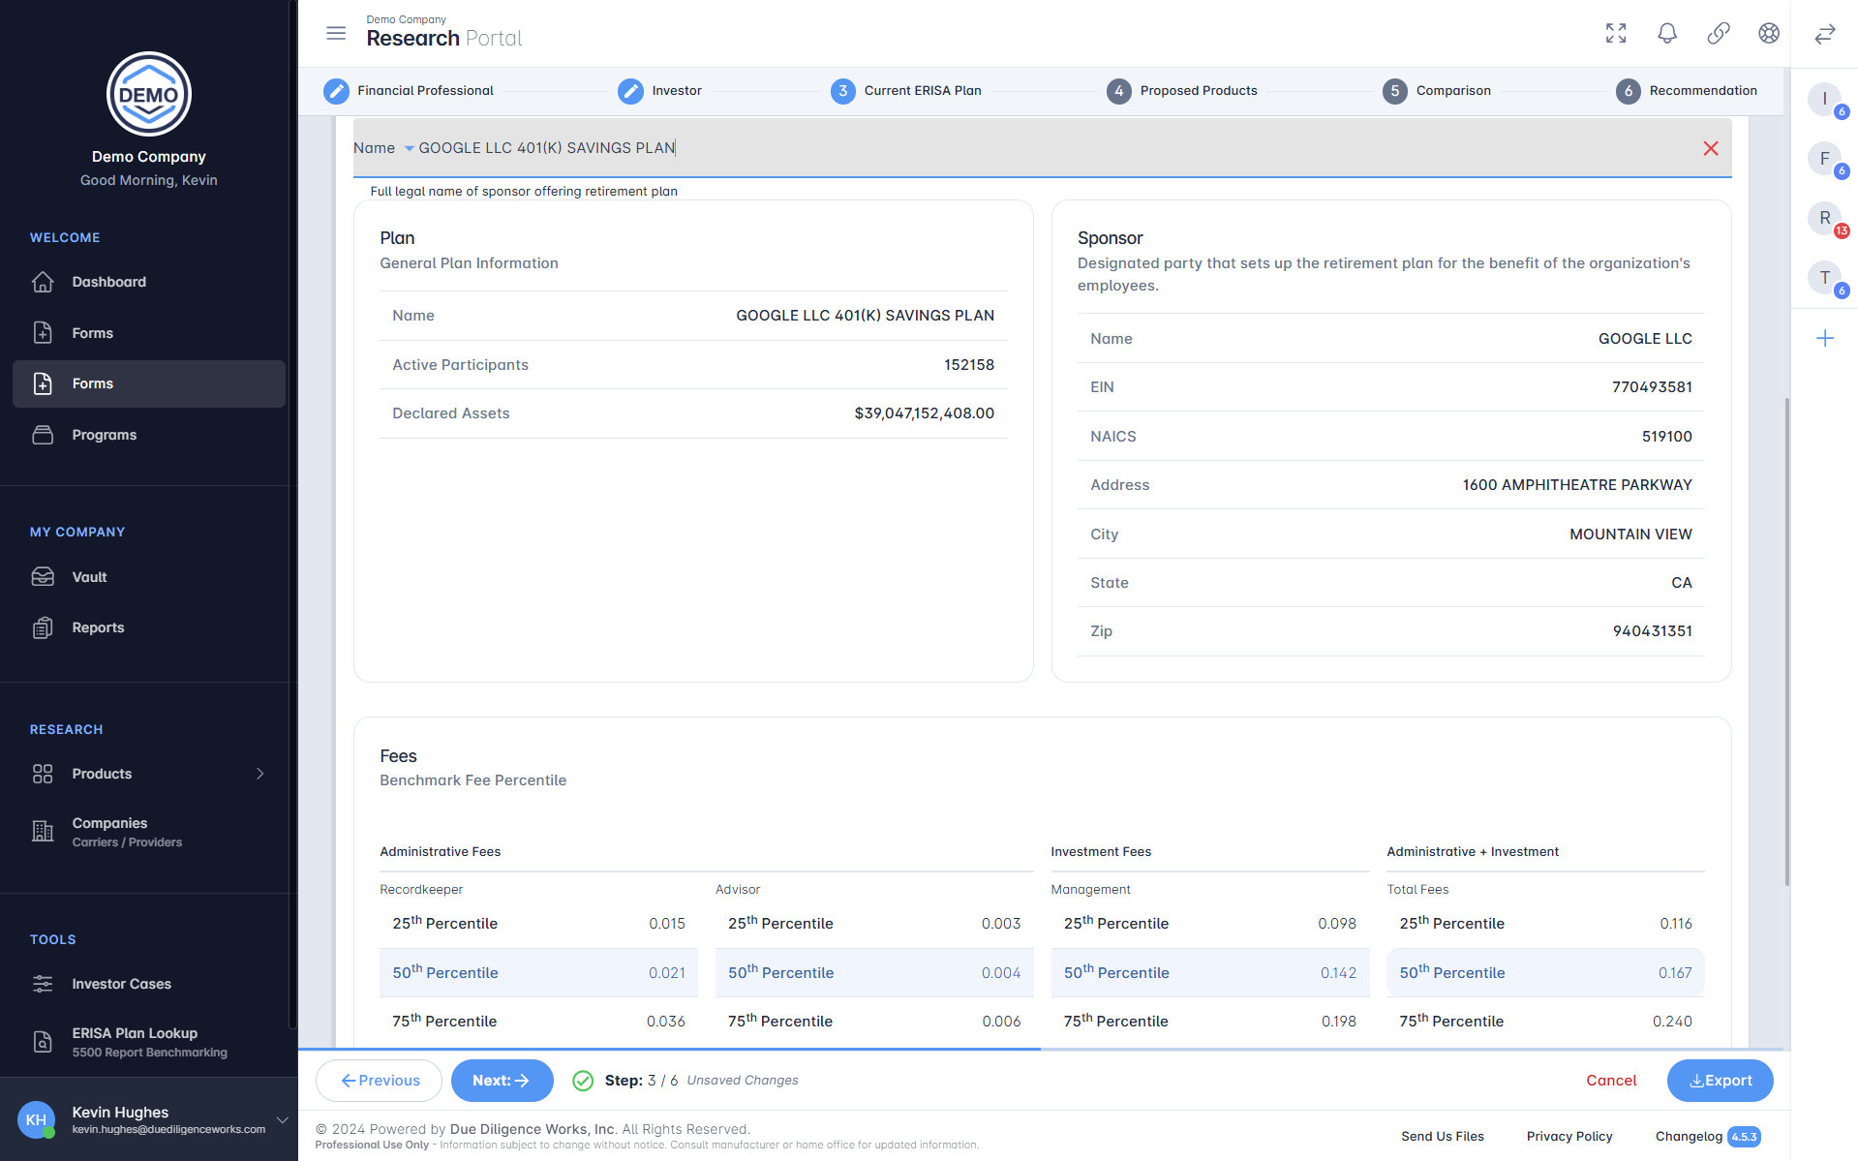
Task: Click the DEMO company logo
Action: [x=149, y=94]
